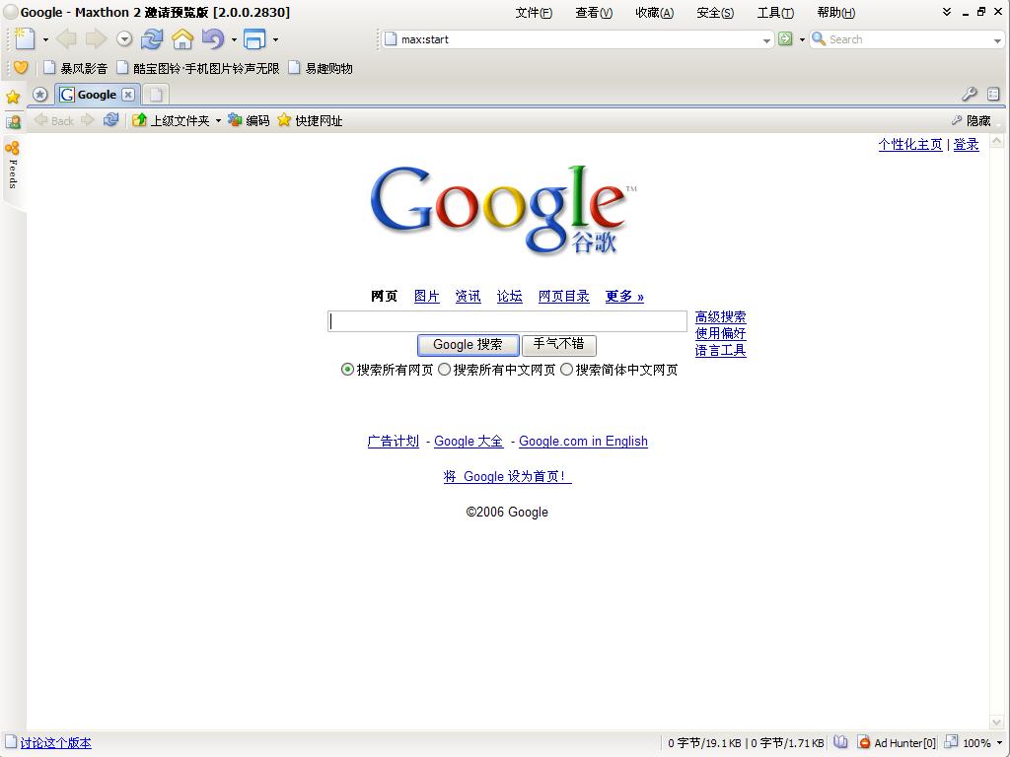Select 搜索所有网页 radio button

pos(347,370)
